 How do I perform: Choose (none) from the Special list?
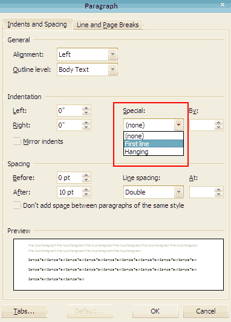154,136
